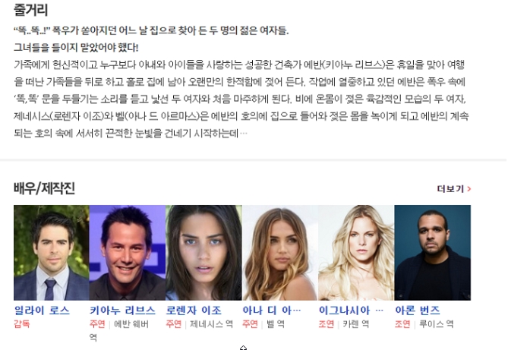Select the photo captioned 키아누 리브스
This screenshot has width=508, height=350.
click(128, 253)
